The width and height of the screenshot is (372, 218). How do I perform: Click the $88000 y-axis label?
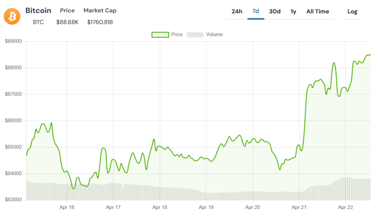(x=13, y=68)
